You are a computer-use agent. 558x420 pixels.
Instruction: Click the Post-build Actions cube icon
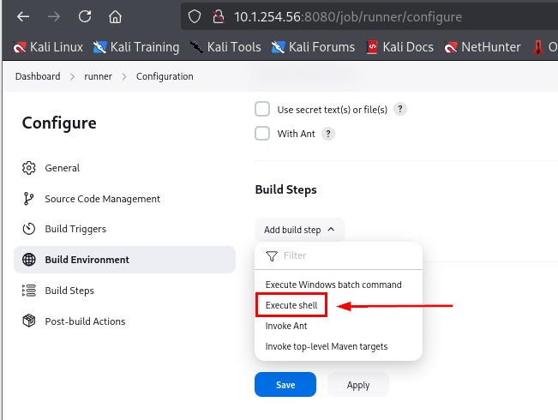pos(29,321)
